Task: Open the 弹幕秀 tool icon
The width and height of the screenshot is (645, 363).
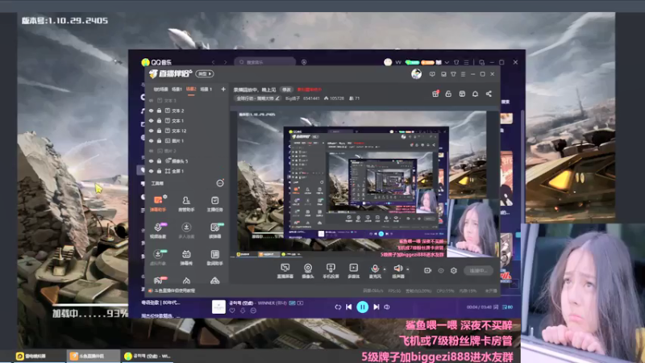Action: (186, 257)
